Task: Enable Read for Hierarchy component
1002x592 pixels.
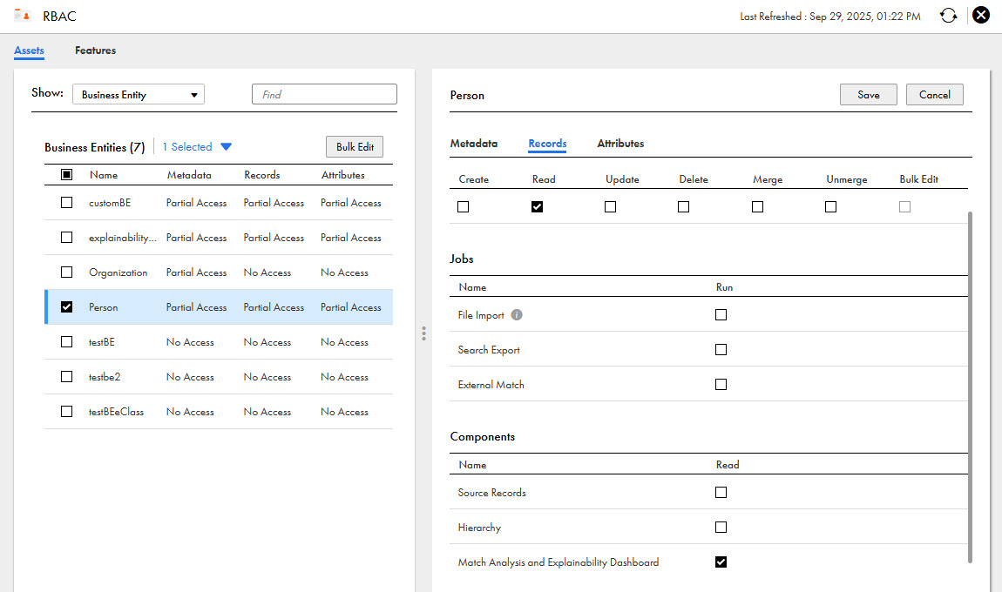Action: tap(721, 527)
